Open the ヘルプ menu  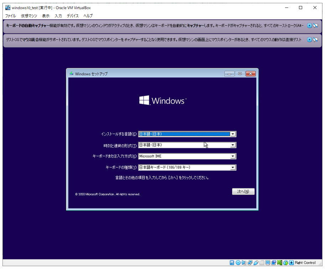[88, 16]
